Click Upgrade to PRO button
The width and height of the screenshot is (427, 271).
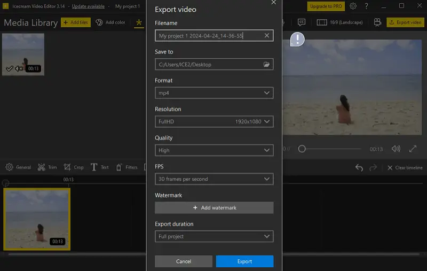[x=326, y=6]
